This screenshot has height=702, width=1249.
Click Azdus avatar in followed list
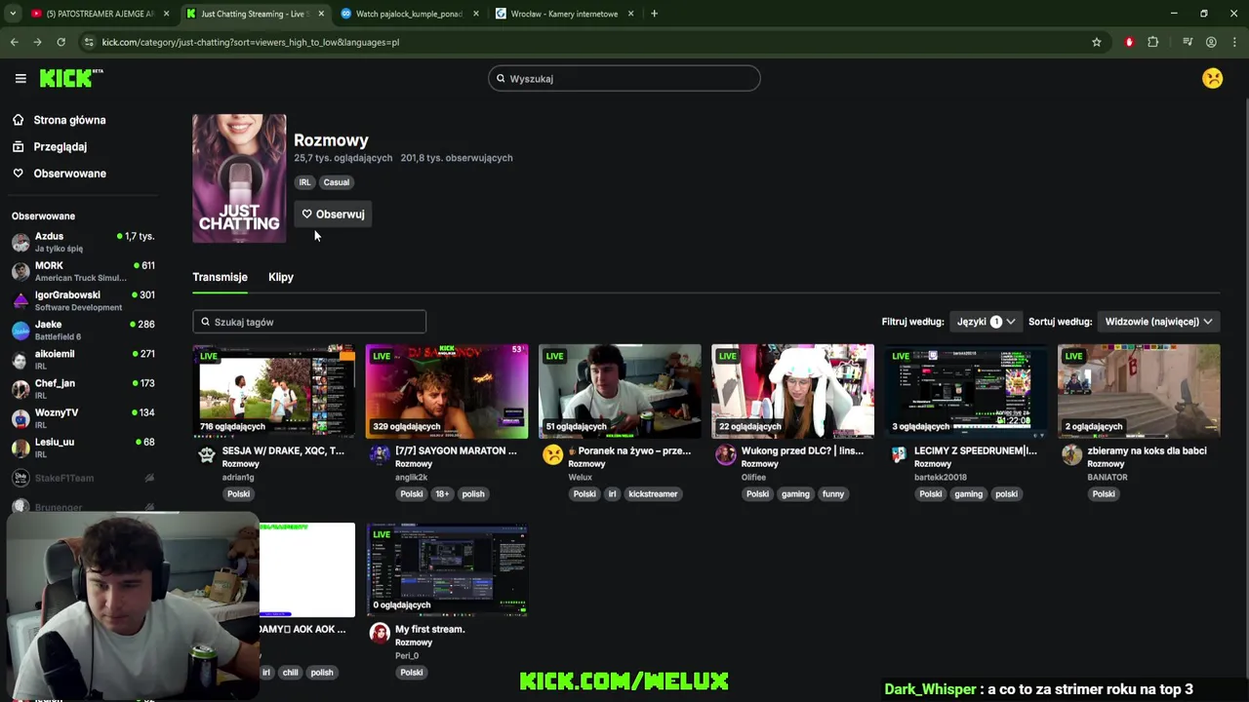pyautogui.click(x=20, y=242)
